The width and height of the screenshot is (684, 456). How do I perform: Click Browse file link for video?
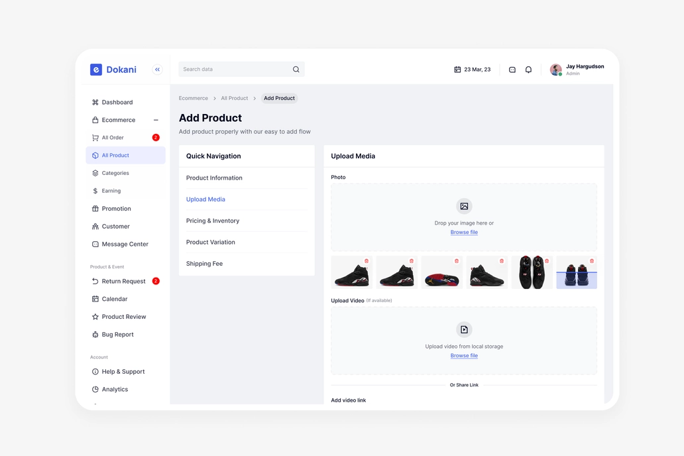point(464,356)
